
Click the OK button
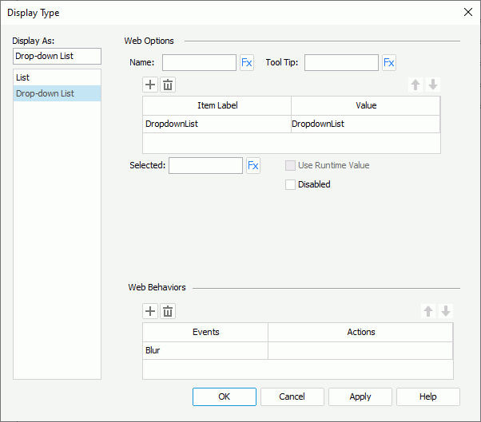[x=225, y=397]
